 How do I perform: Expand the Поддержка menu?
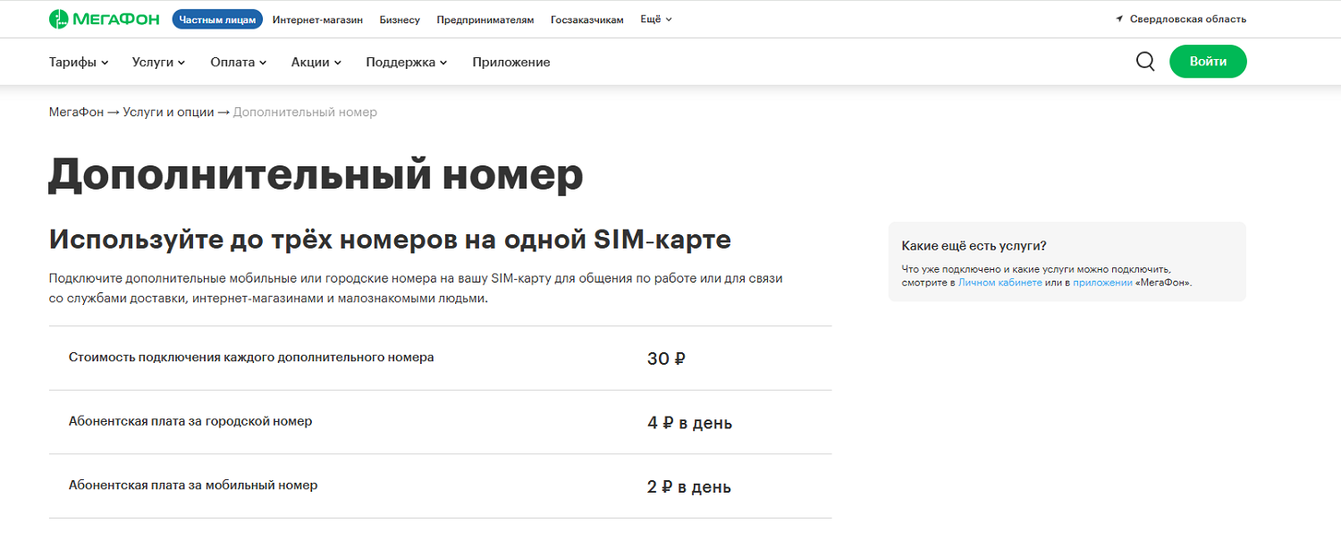coord(407,62)
